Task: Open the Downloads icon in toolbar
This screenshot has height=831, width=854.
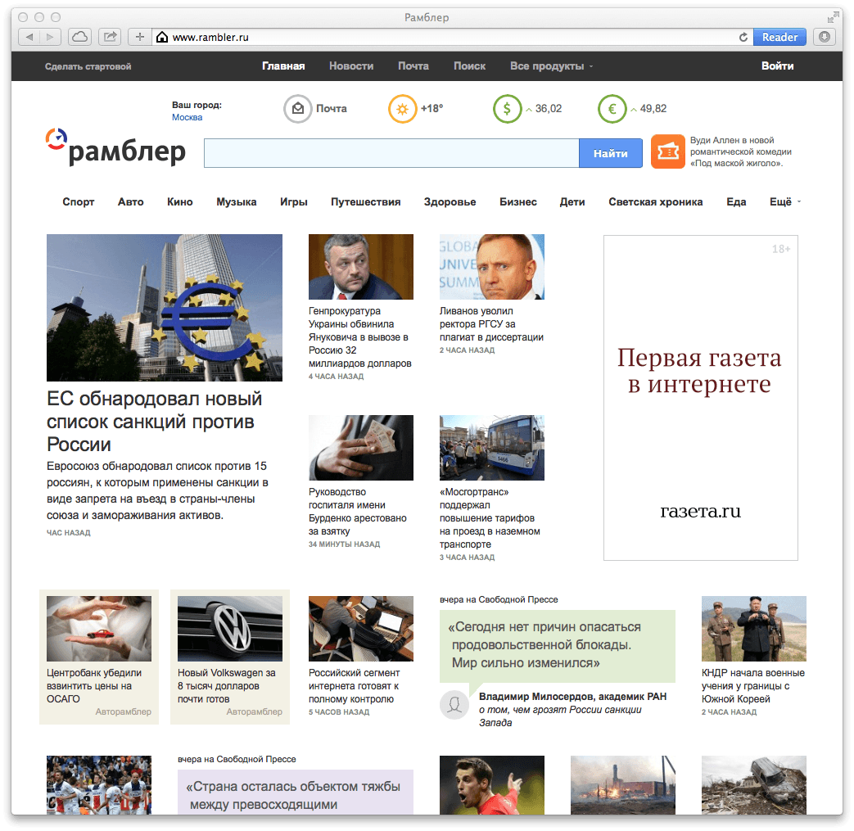Action: click(824, 37)
